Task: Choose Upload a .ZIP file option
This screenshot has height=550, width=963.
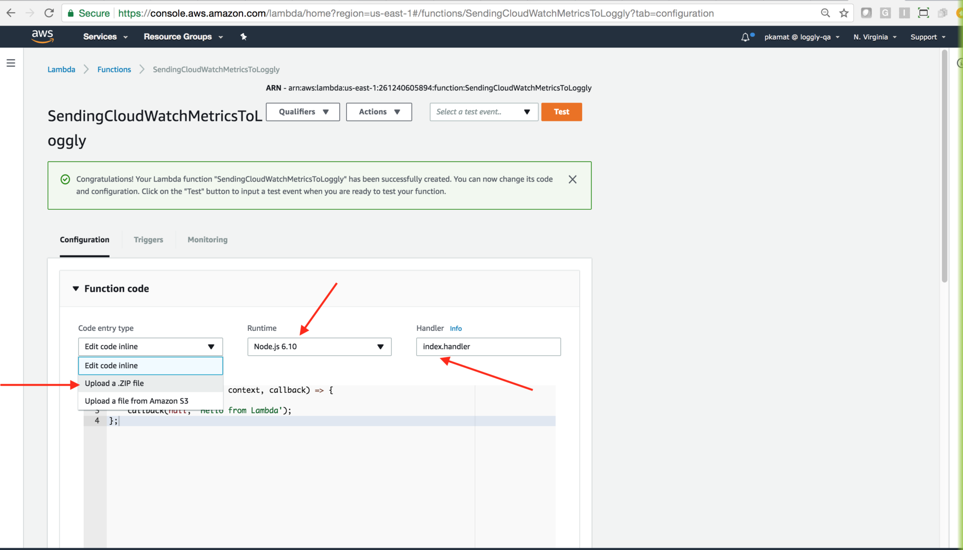Action: pos(114,383)
